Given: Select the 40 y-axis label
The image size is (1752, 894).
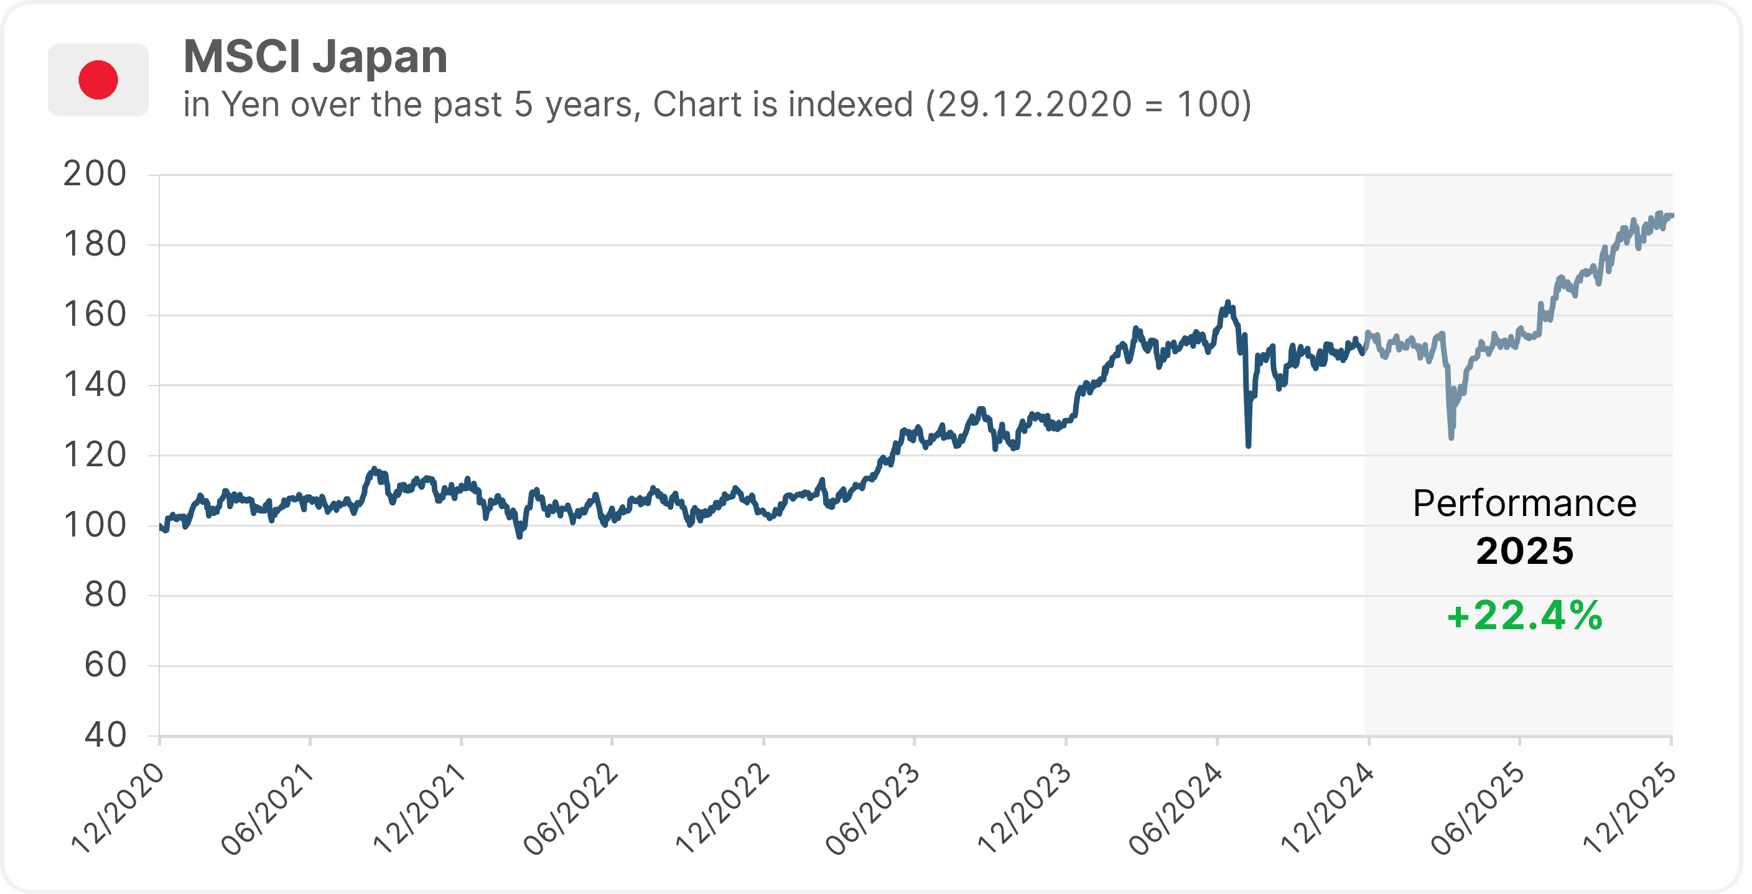Looking at the screenshot, I should pos(105,735).
